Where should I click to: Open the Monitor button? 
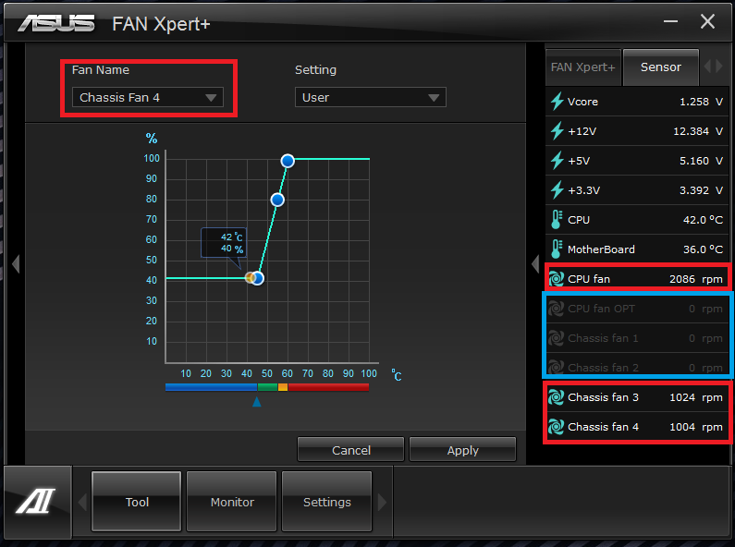232,502
